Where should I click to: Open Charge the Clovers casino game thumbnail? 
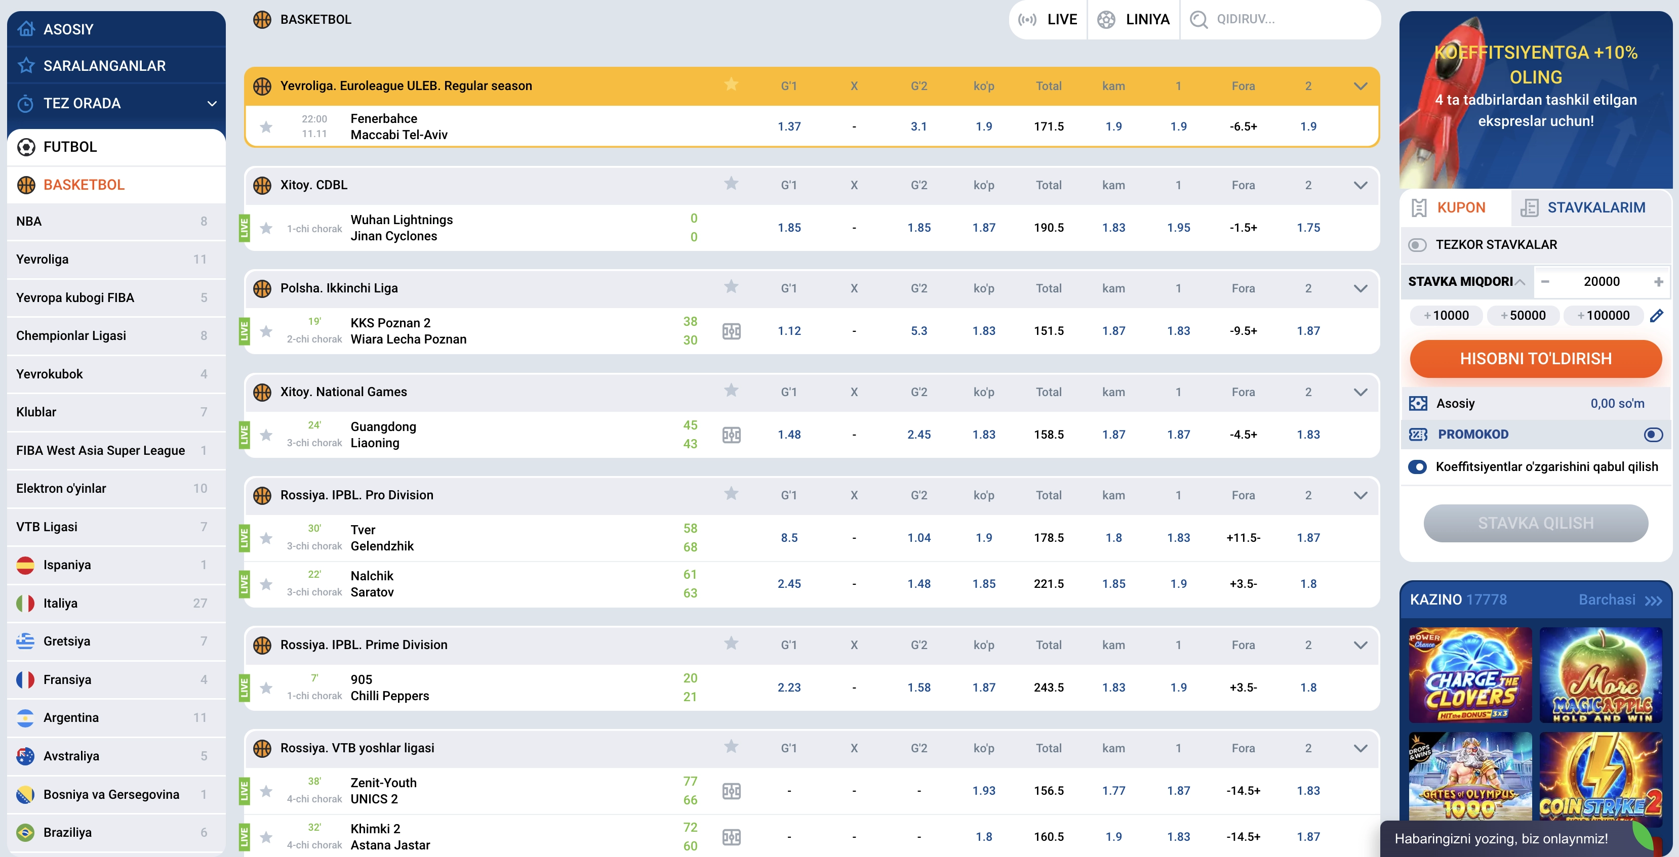pos(1470,675)
